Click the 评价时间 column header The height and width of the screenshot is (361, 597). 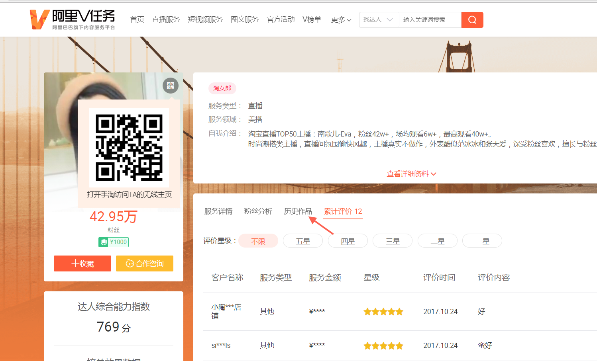(439, 277)
